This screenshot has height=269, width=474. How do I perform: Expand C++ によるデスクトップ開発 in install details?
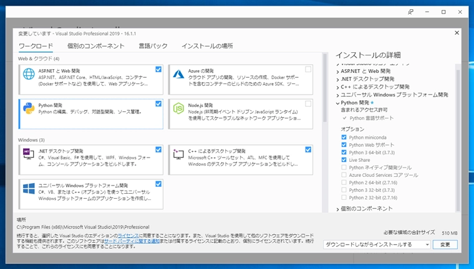[x=337, y=87]
